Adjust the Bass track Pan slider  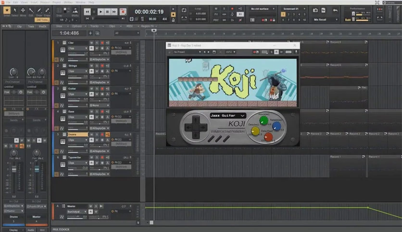(100, 122)
